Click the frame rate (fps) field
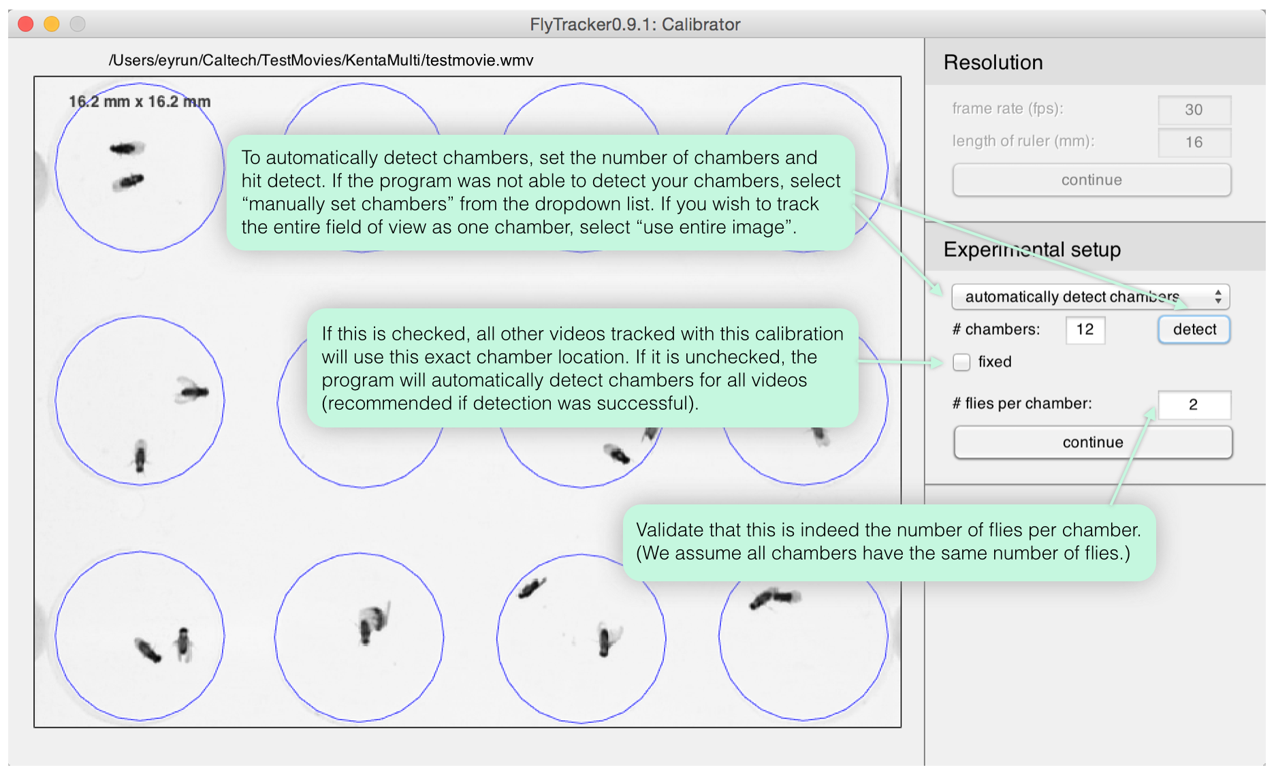 tap(1194, 110)
